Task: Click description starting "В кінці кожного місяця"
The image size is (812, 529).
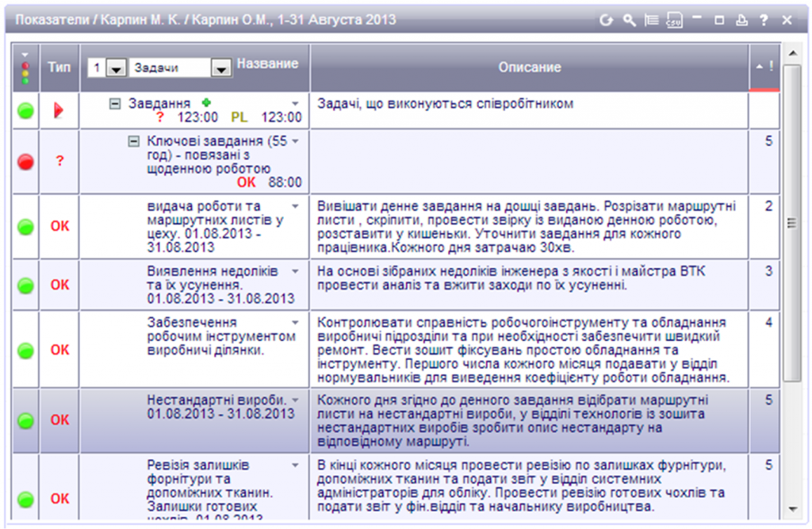Action: (522, 485)
